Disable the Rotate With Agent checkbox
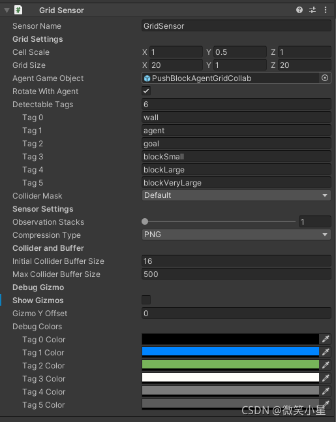 pyautogui.click(x=146, y=91)
